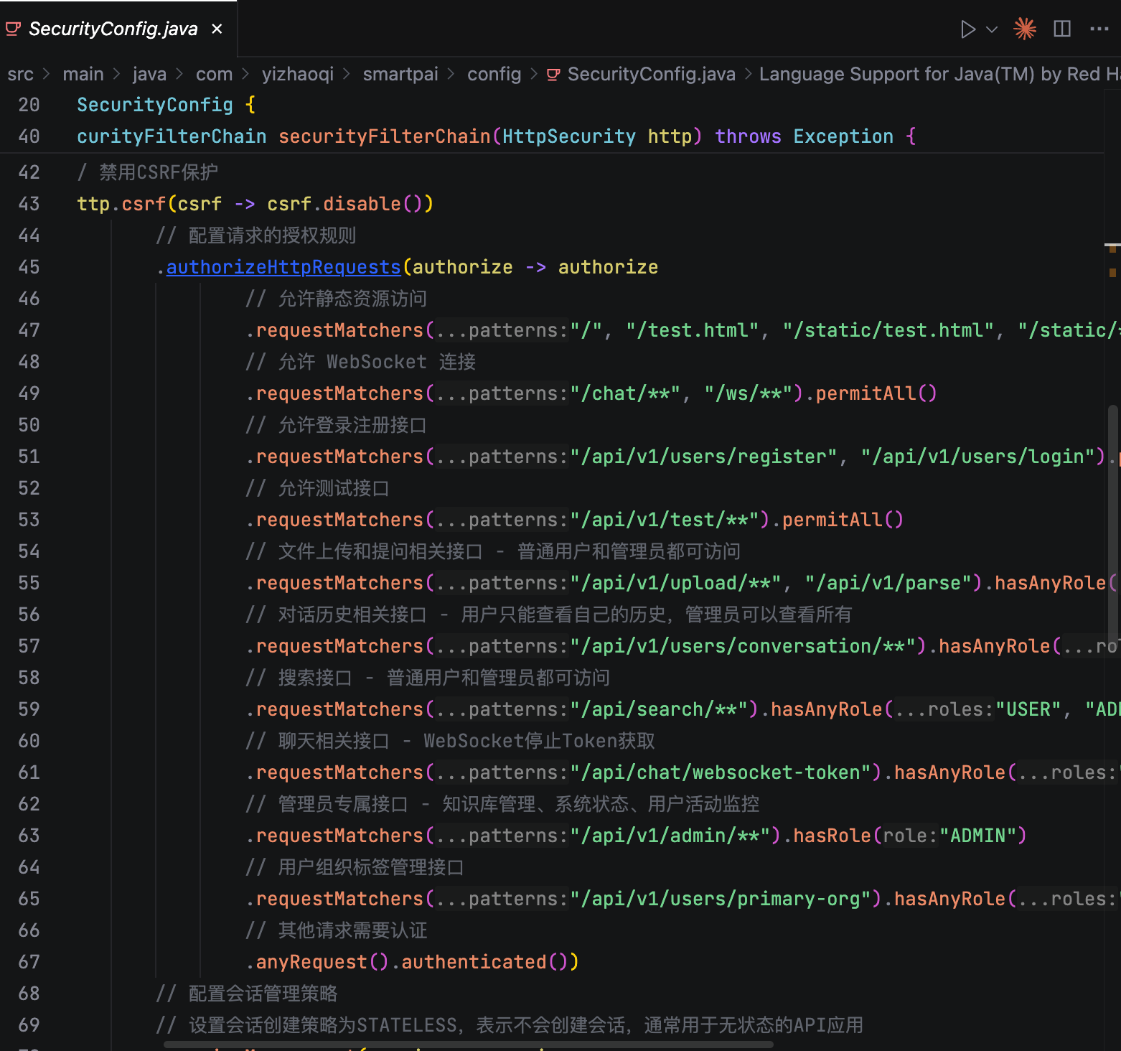Select the SecurityConfig.java editor tab
Viewport: 1121px width, 1051px height.
pyautogui.click(x=113, y=29)
